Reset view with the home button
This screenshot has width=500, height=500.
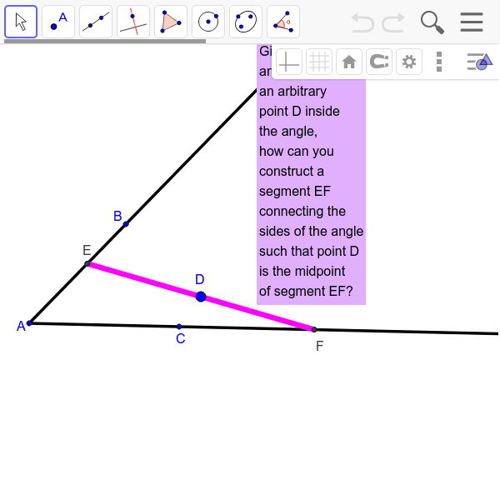(349, 62)
